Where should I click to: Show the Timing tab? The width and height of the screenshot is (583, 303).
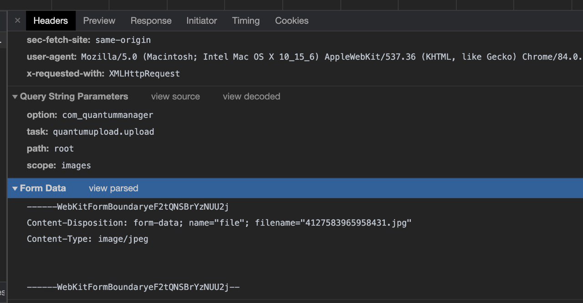245,21
